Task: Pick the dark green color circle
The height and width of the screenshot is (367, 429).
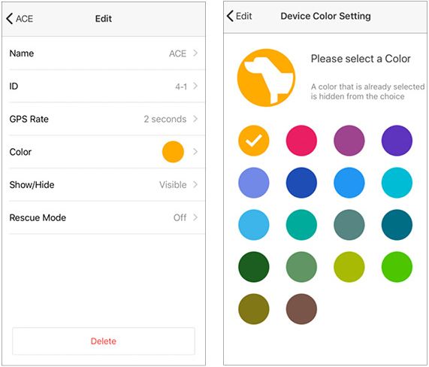Action: coord(254,267)
